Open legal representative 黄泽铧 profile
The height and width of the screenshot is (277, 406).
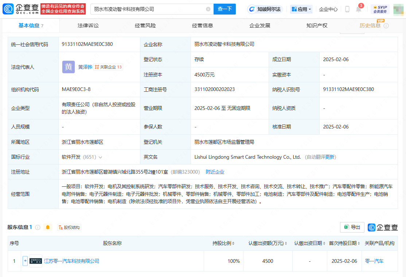[x=85, y=67]
